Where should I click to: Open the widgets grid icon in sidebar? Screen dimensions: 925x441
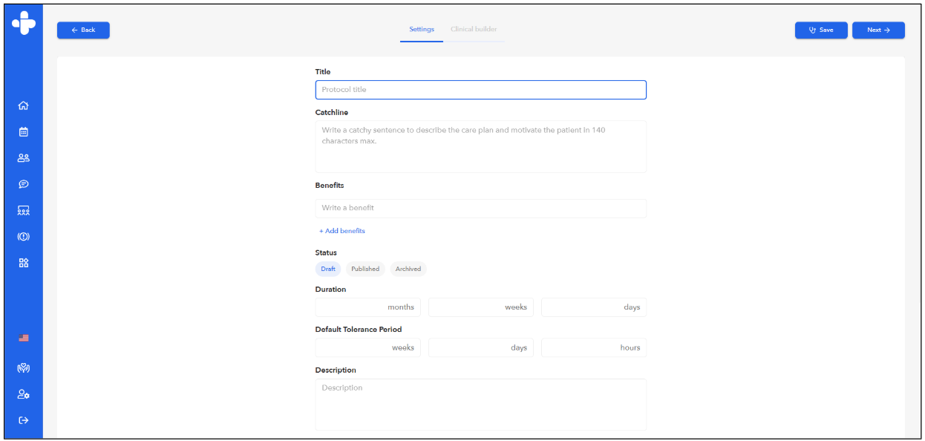tap(23, 263)
